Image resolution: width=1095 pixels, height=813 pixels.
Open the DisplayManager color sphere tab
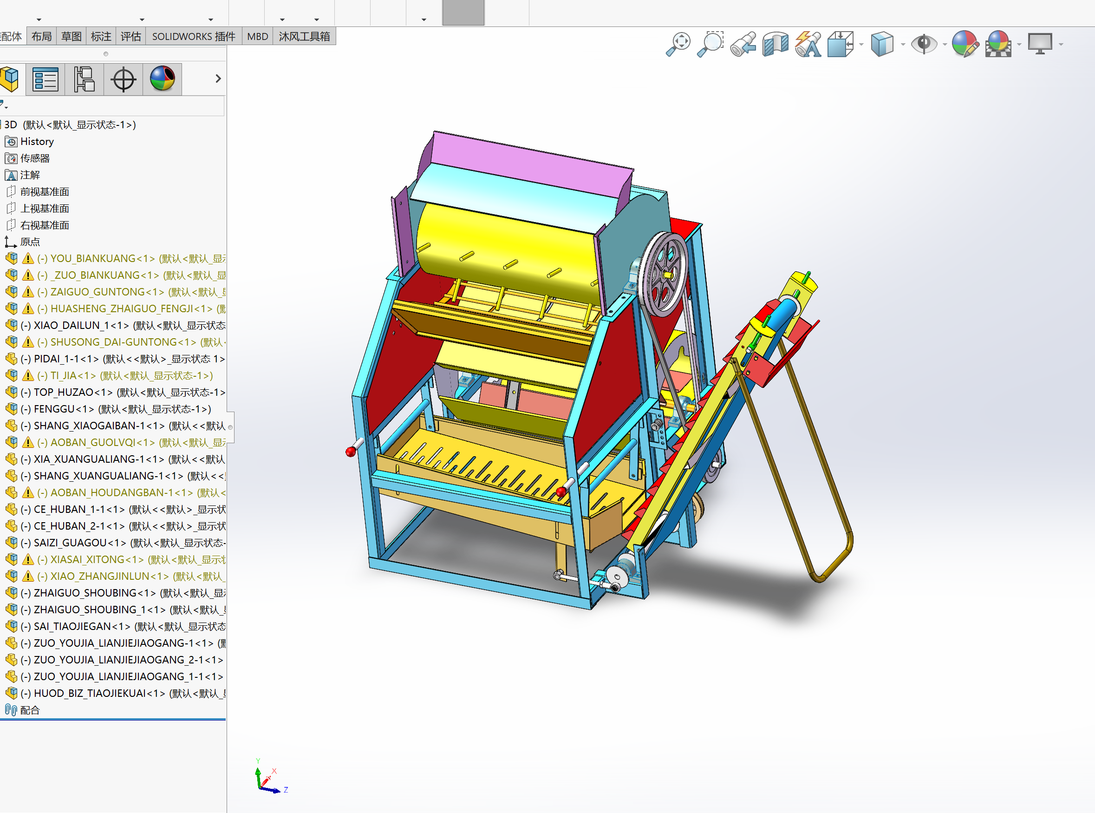[163, 79]
